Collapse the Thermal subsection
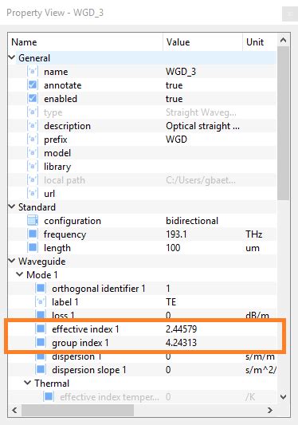Image resolution: width=298 pixels, height=425 pixels. point(28,383)
